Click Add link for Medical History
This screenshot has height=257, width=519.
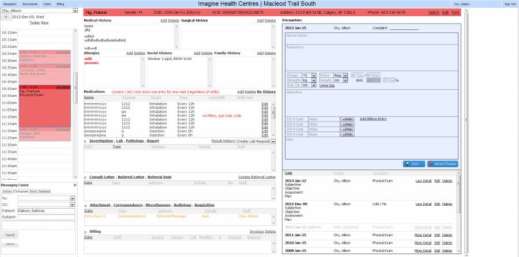(x=164, y=21)
